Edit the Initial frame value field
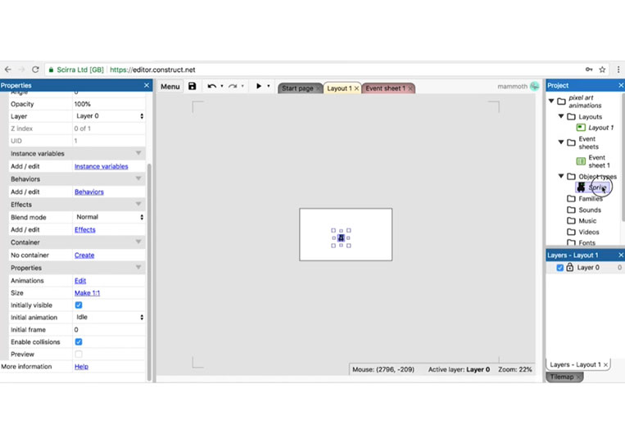 (x=109, y=330)
